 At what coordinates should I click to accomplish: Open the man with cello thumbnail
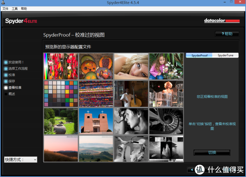pyautogui.click(x=131, y=94)
